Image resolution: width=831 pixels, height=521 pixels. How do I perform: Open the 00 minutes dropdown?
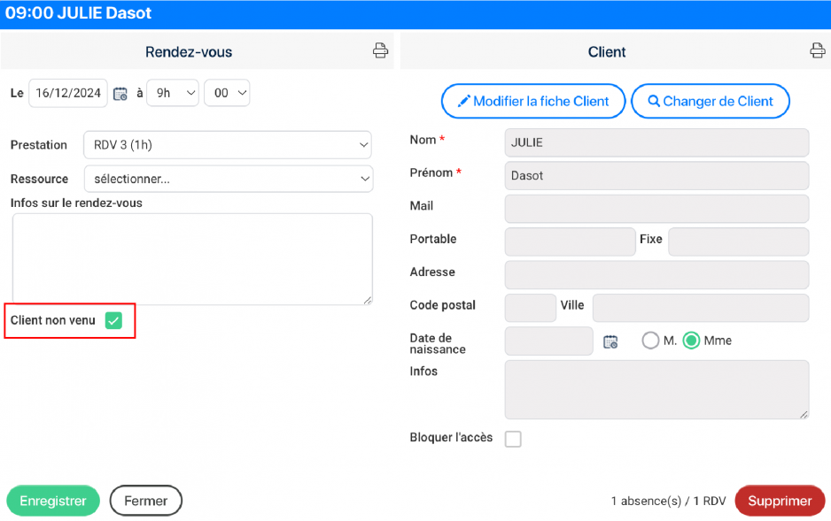229,93
